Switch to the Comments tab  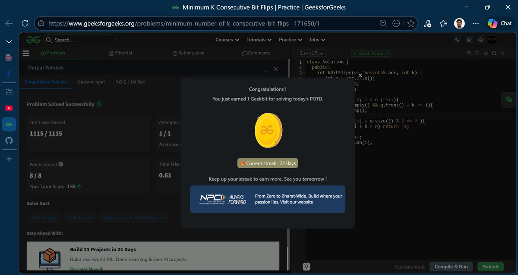point(256,53)
